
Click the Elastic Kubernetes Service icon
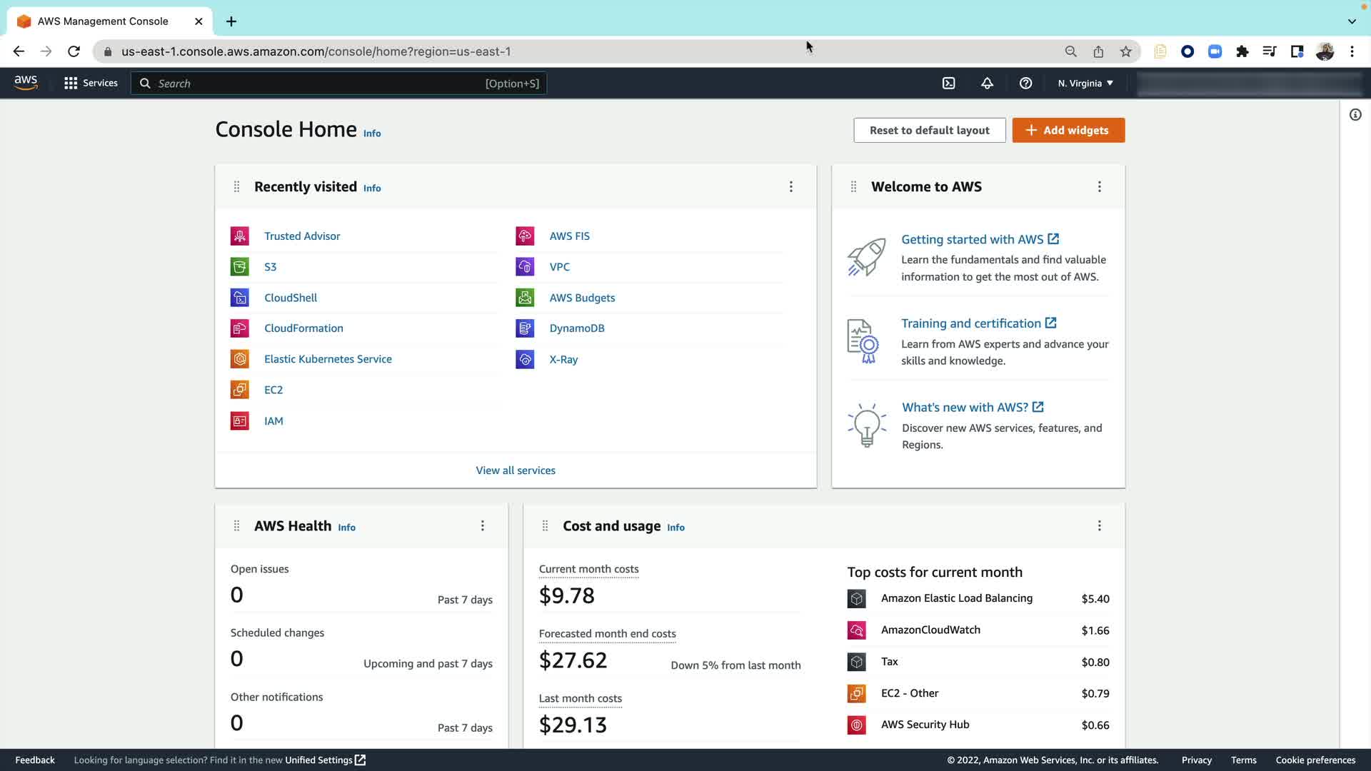pos(240,359)
